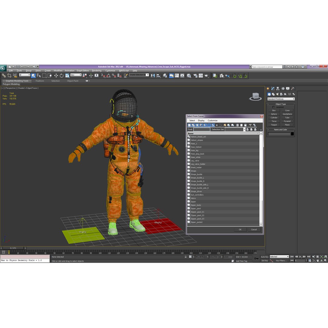Open the Utilities hammer panel icon

point(293,88)
